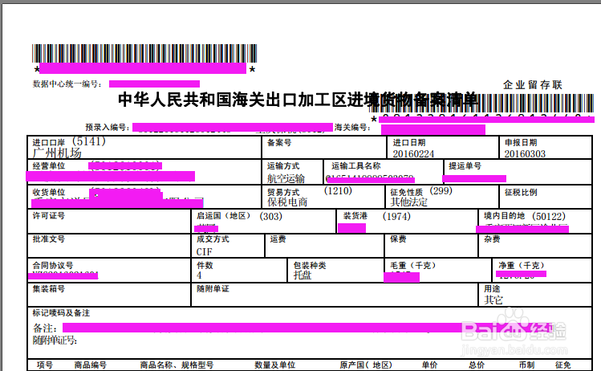Click the 单价 column header
This screenshot has width=601, height=371.
pos(429,365)
